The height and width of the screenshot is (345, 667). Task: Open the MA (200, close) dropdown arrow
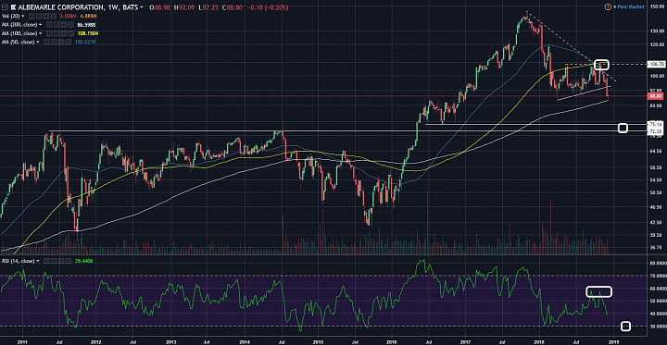[40, 25]
